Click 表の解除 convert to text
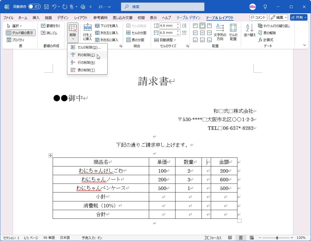 pos(267,33)
